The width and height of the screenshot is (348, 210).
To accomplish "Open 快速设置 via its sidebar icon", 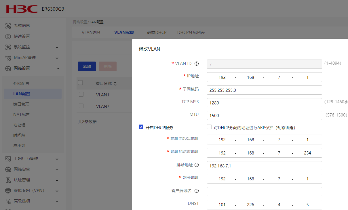I will pos(8,37).
